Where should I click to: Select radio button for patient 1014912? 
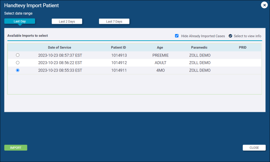tap(18, 63)
